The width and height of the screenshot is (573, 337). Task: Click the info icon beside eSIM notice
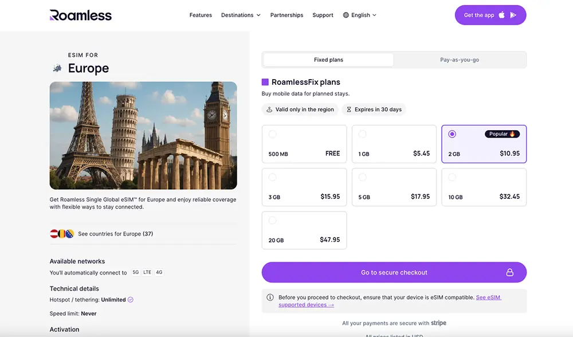[270, 297]
